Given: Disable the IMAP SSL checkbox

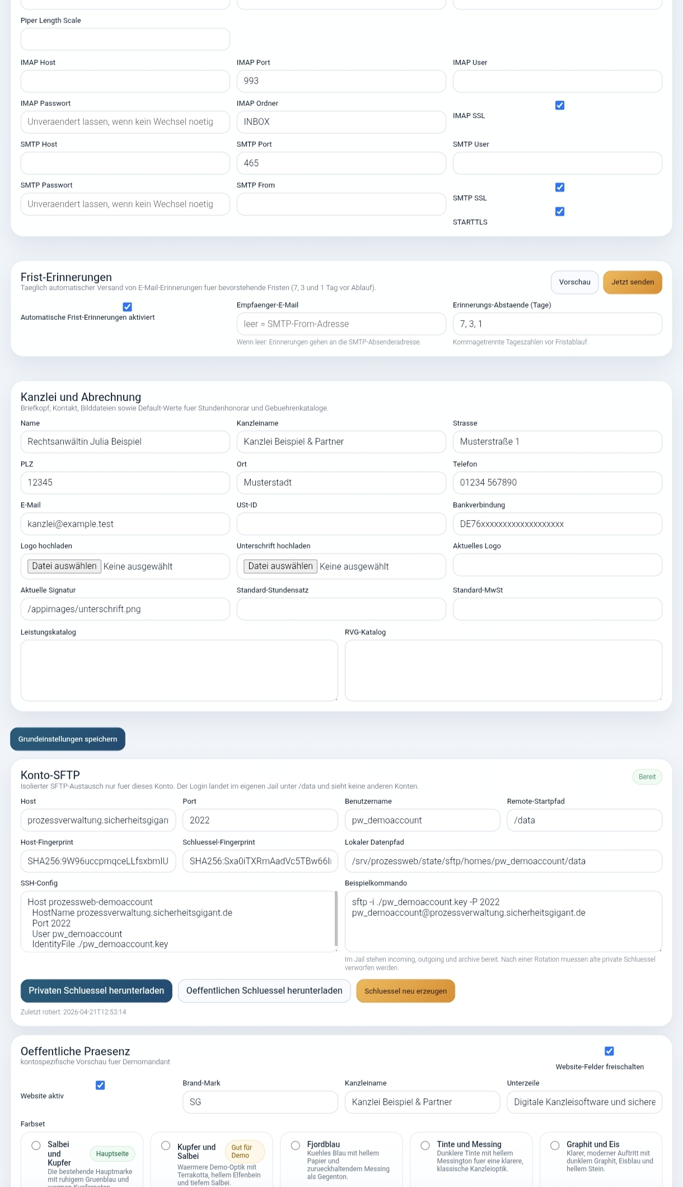Looking at the screenshot, I should (x=559, y=105).
